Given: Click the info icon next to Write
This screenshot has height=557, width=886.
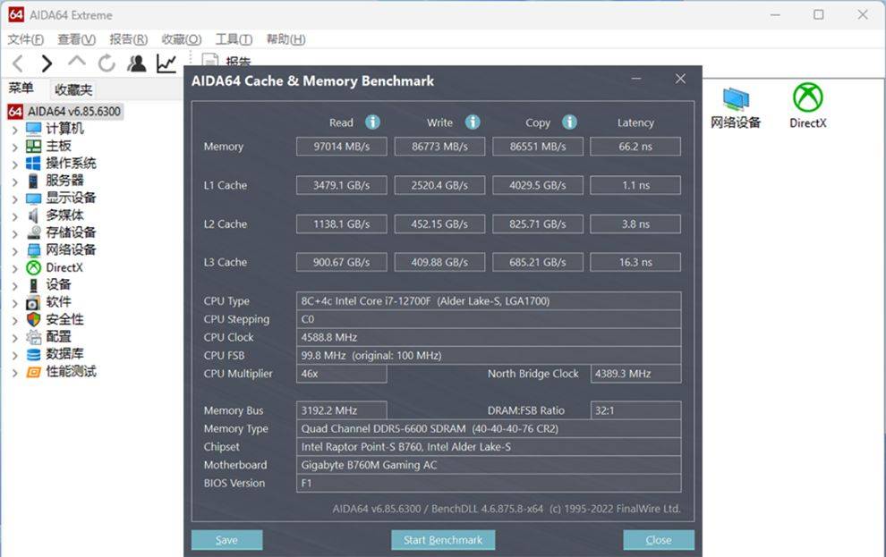Looking at the screenshot, I should 473,122.
